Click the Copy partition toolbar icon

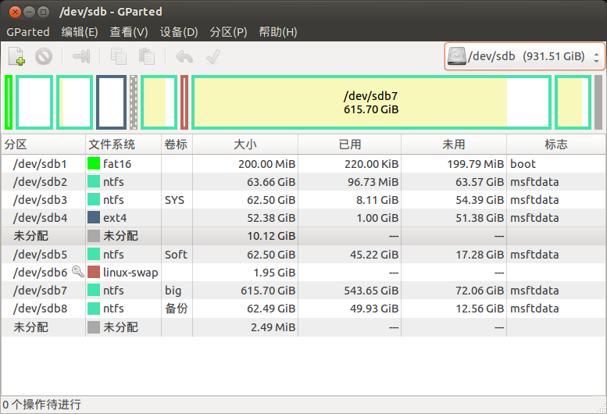click(119, 56)
